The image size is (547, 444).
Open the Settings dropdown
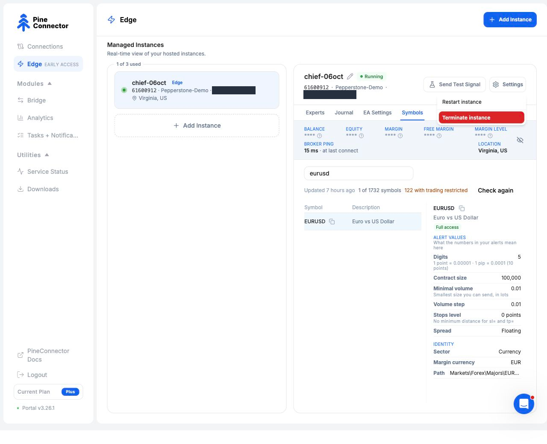[508, 85]
